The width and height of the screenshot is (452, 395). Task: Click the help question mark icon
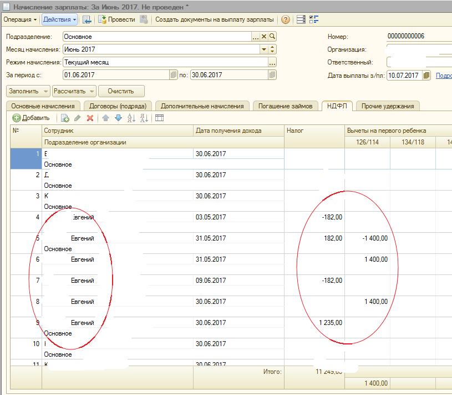click(x=286, y=19)
